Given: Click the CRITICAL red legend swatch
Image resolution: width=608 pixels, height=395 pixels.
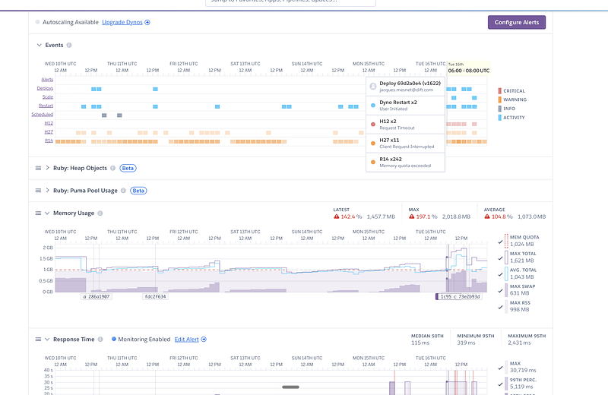Looking at the screenshot, I should point(500,90).
